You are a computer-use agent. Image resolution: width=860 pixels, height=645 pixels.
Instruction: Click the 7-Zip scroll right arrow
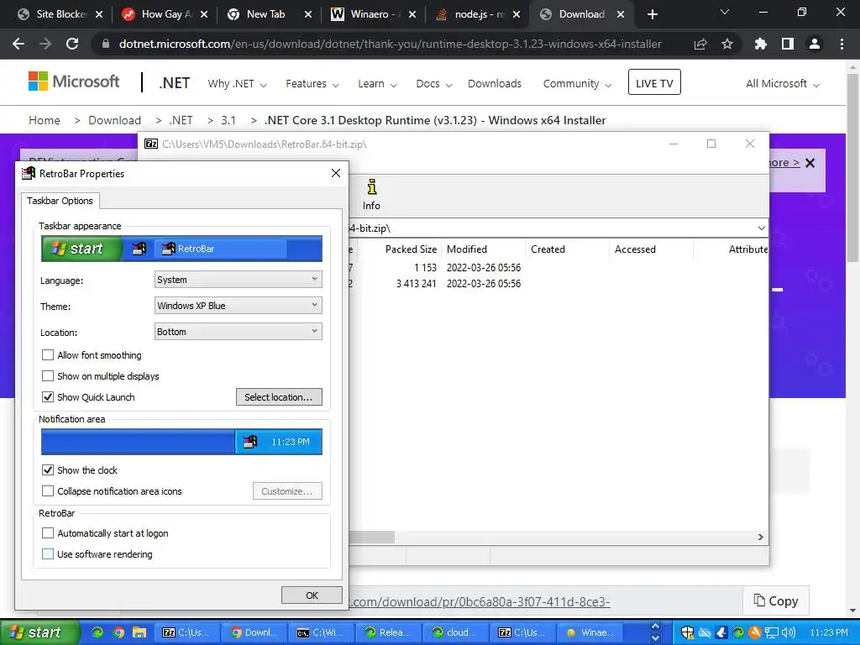click(760, 537)
